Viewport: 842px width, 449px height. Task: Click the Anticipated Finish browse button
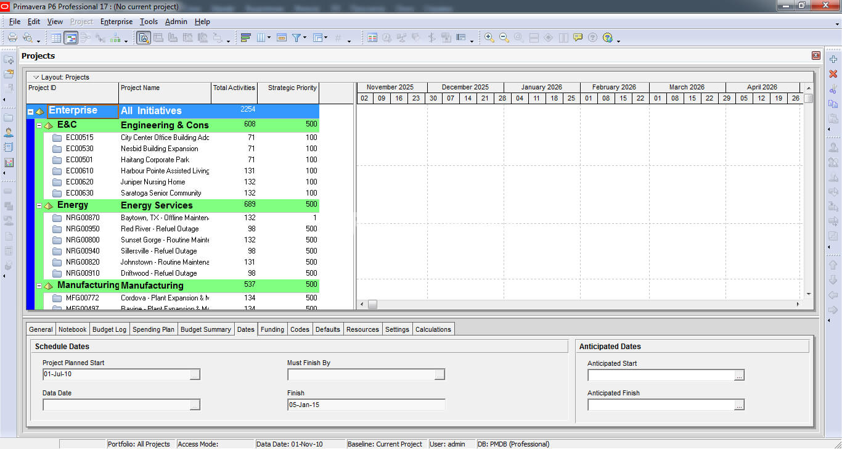coord(739,405)
